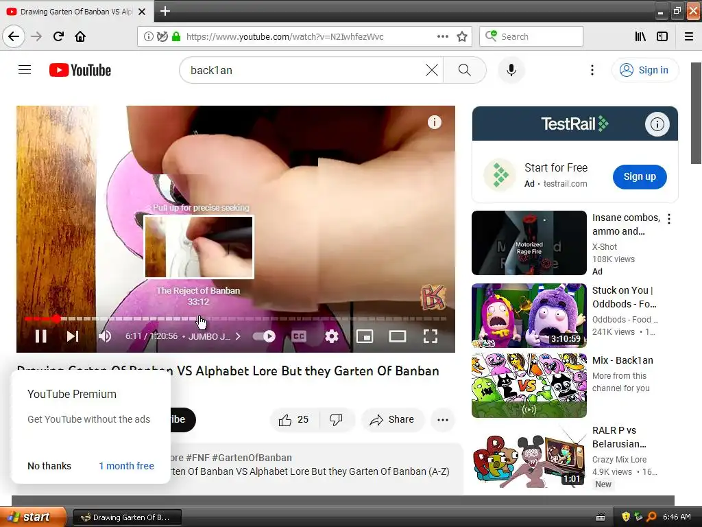Open the Firefox hamburger menu
Image resolution: width=702 pixels, height=527 pixels.
tap(689, 36)
